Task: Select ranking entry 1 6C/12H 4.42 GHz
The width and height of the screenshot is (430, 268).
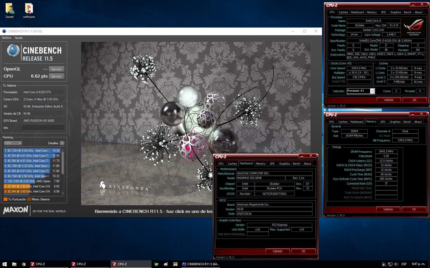Action: pyautogui.click(x=32, y=151)
